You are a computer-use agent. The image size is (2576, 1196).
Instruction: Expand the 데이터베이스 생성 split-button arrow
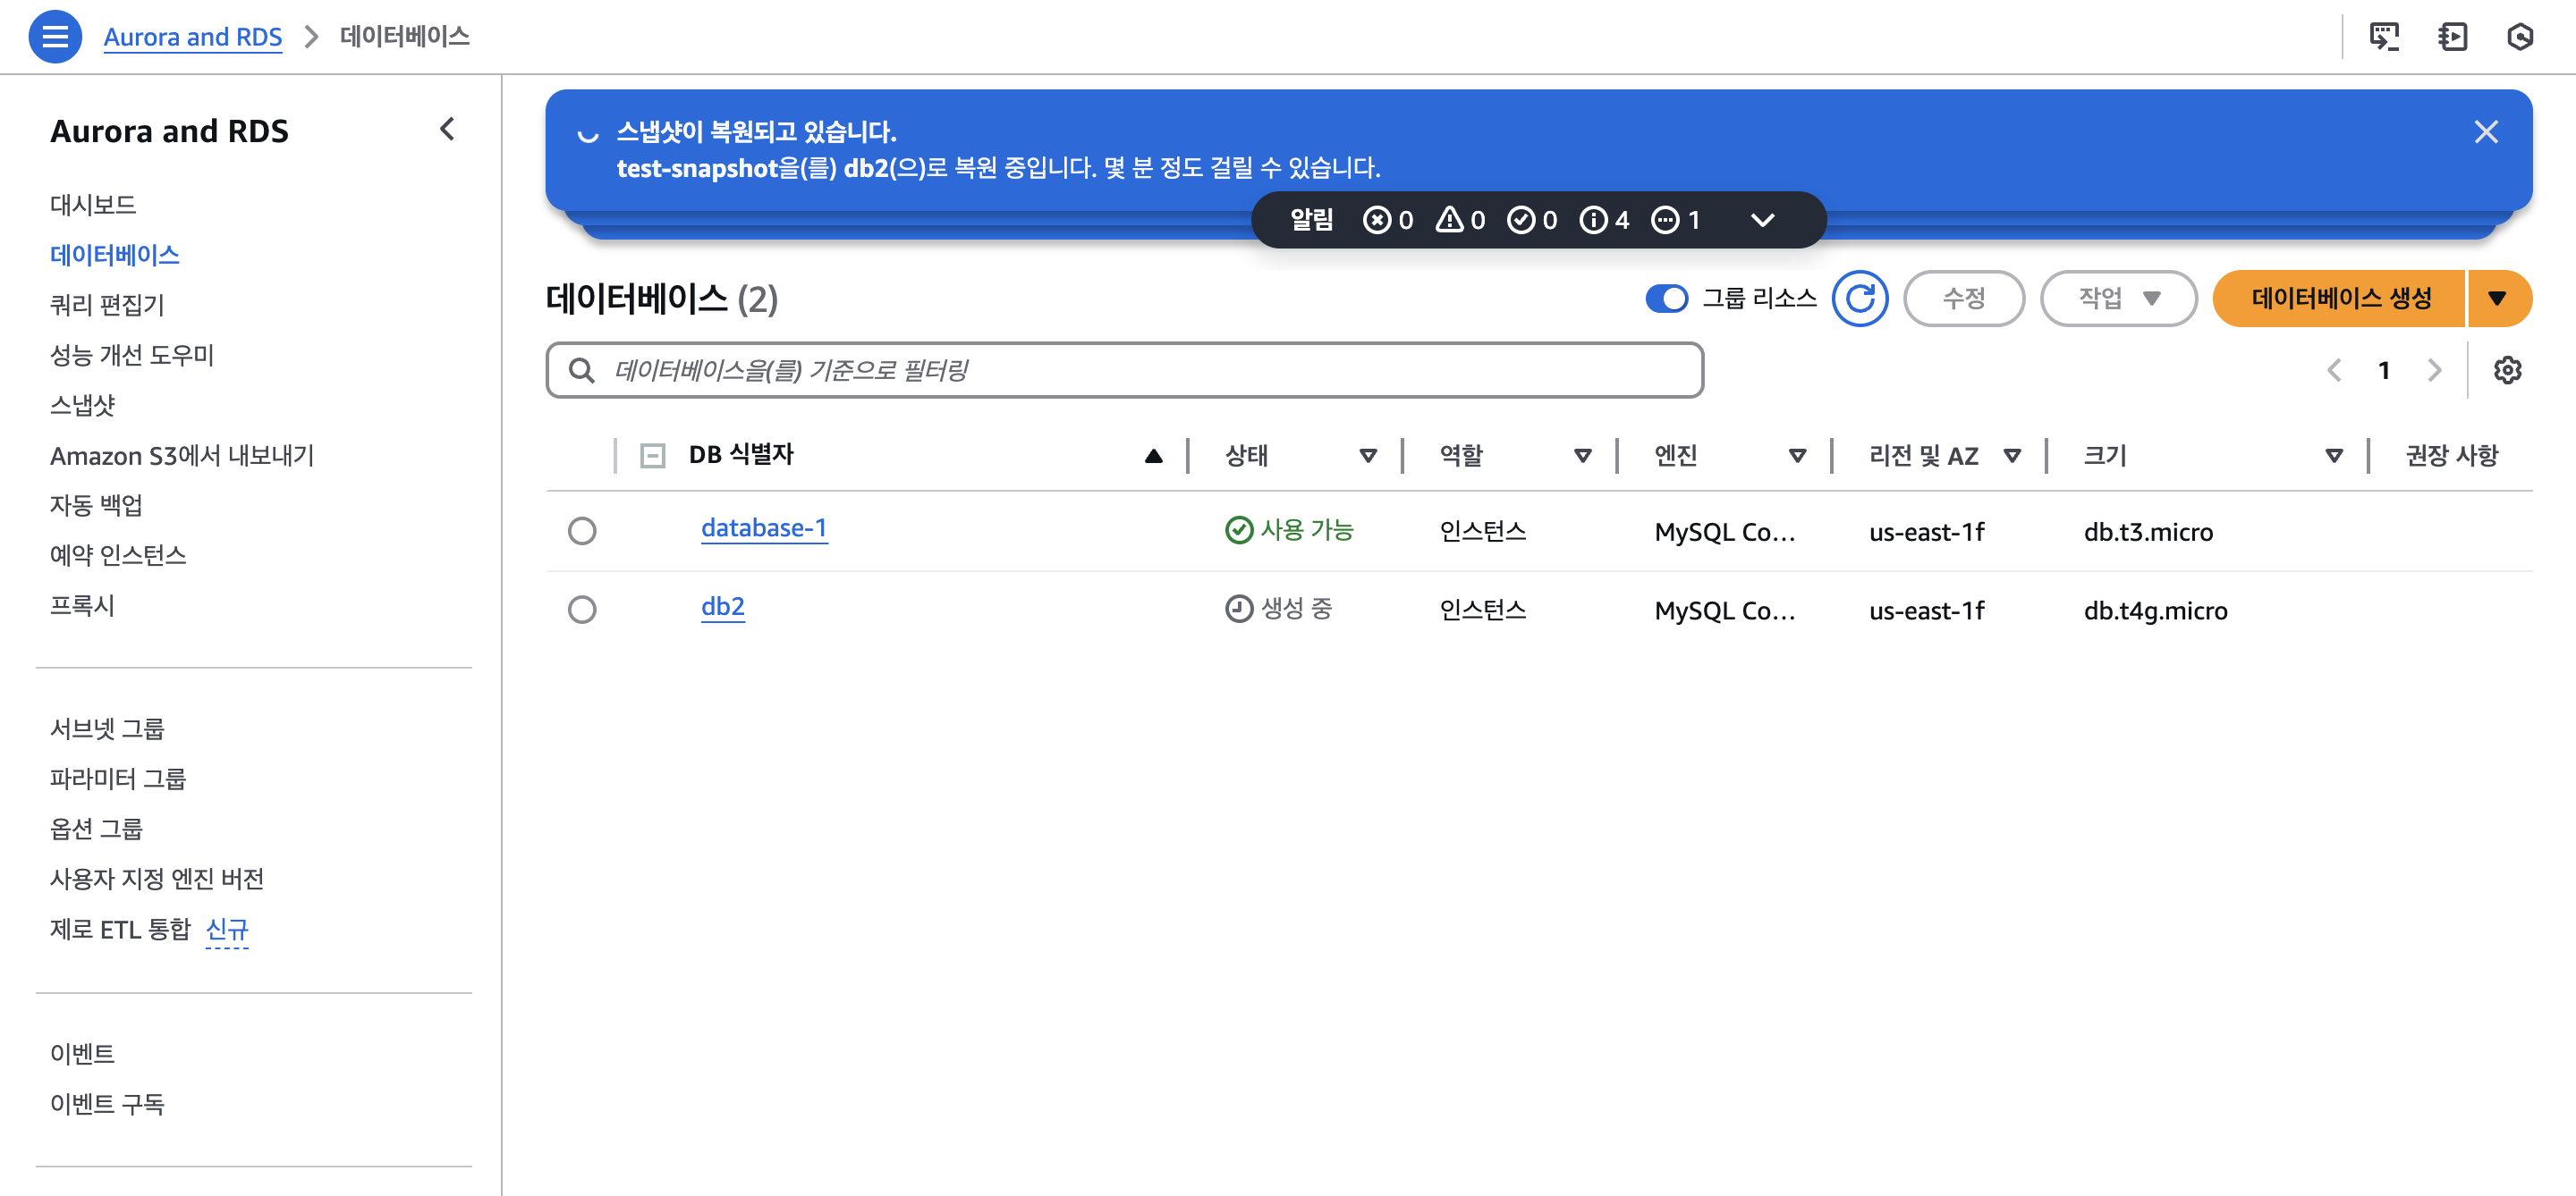[2497, 299]
